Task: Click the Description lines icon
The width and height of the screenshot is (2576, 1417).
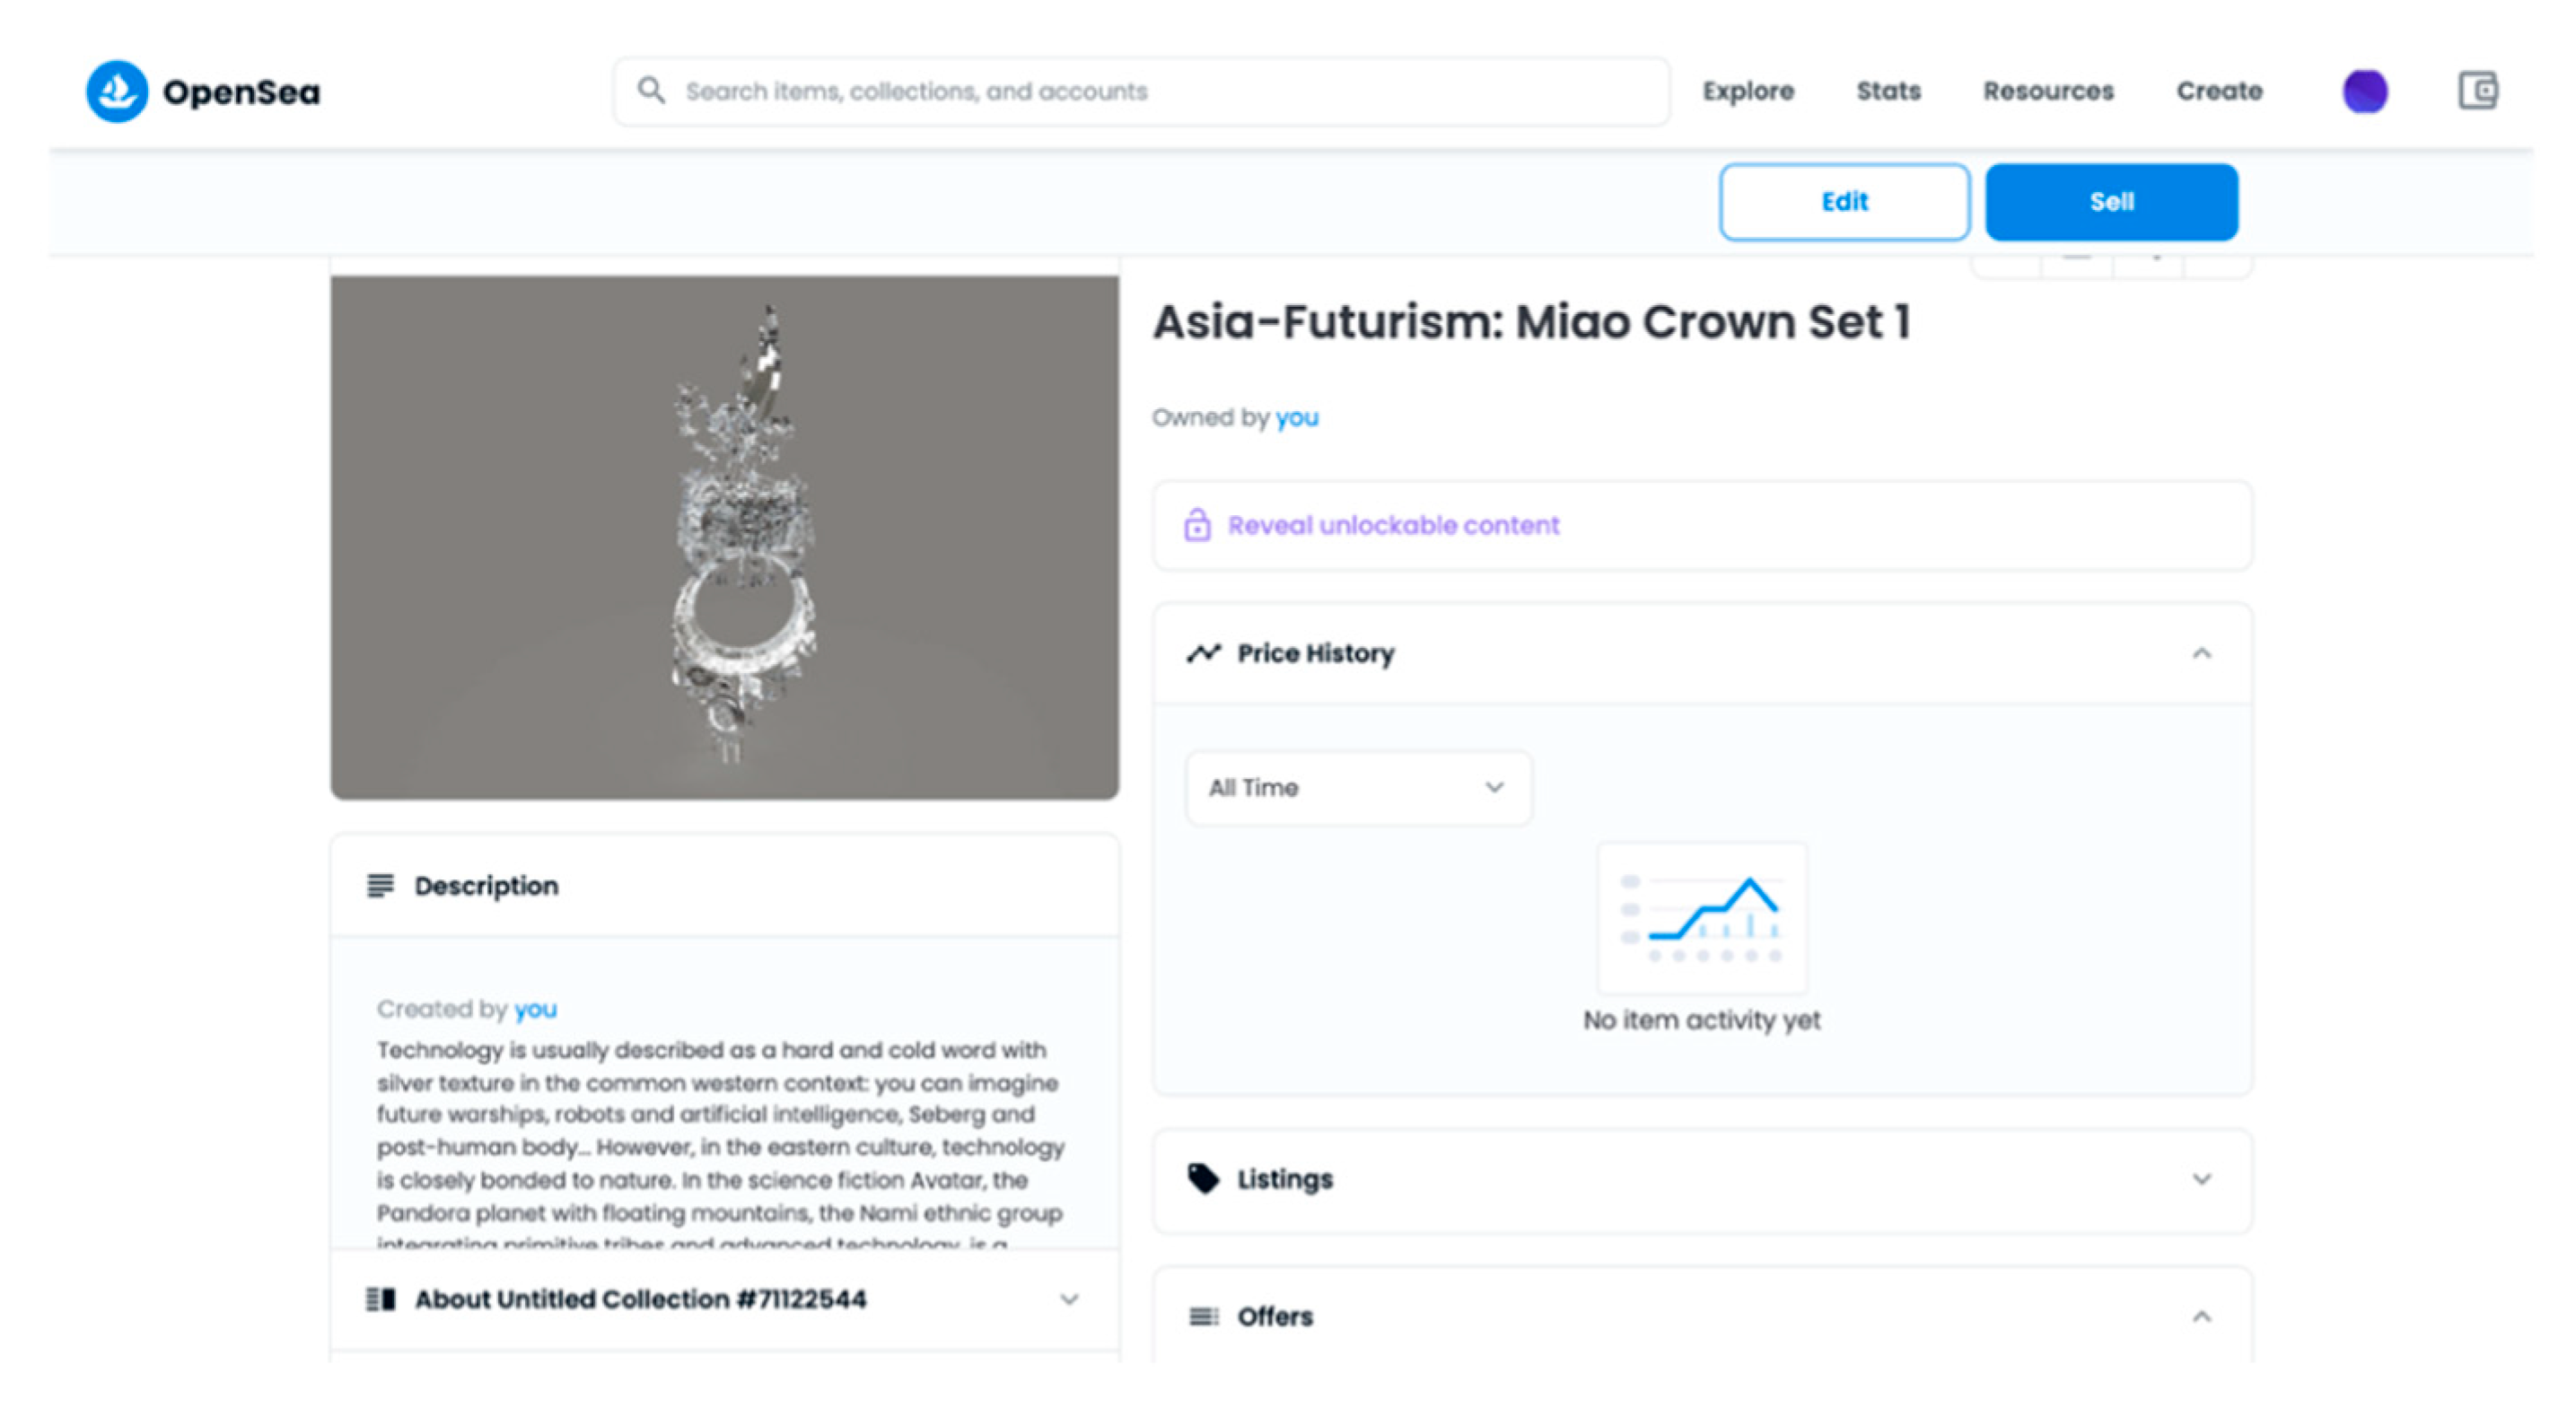Action: coord(380,886)
